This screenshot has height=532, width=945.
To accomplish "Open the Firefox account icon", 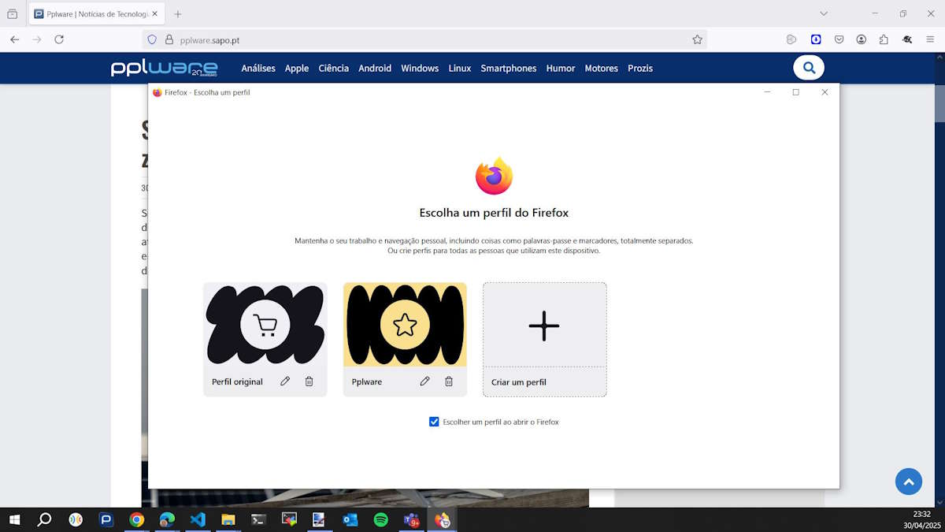I will pyautogui.click(x=862, y=39).
